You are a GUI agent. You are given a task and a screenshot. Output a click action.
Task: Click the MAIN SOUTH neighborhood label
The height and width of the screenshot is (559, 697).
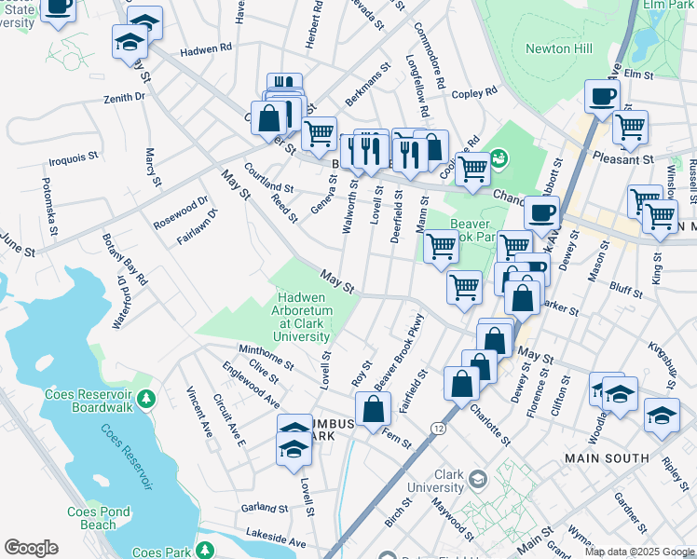click(x=607, y=458)
